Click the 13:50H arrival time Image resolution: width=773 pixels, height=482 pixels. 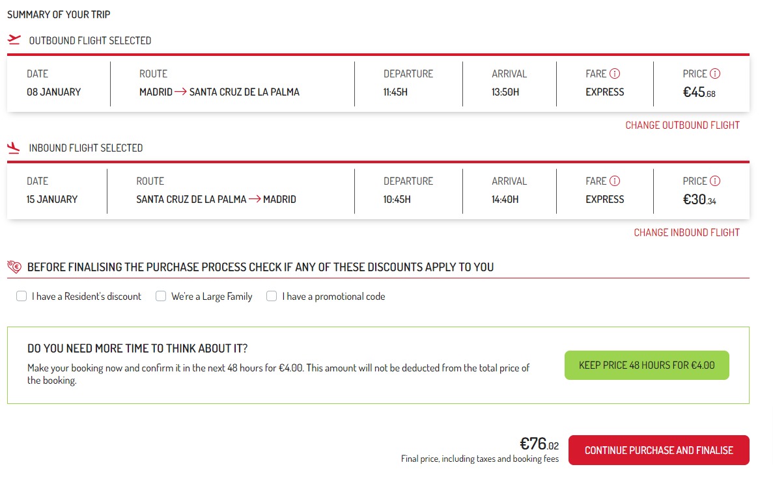click(x=505, y=92)
